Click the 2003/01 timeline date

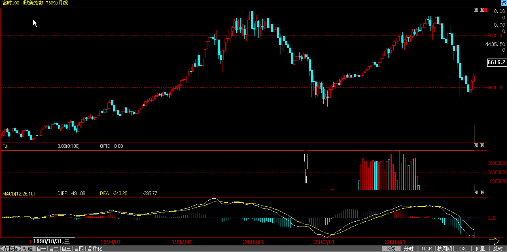point(325,241)
